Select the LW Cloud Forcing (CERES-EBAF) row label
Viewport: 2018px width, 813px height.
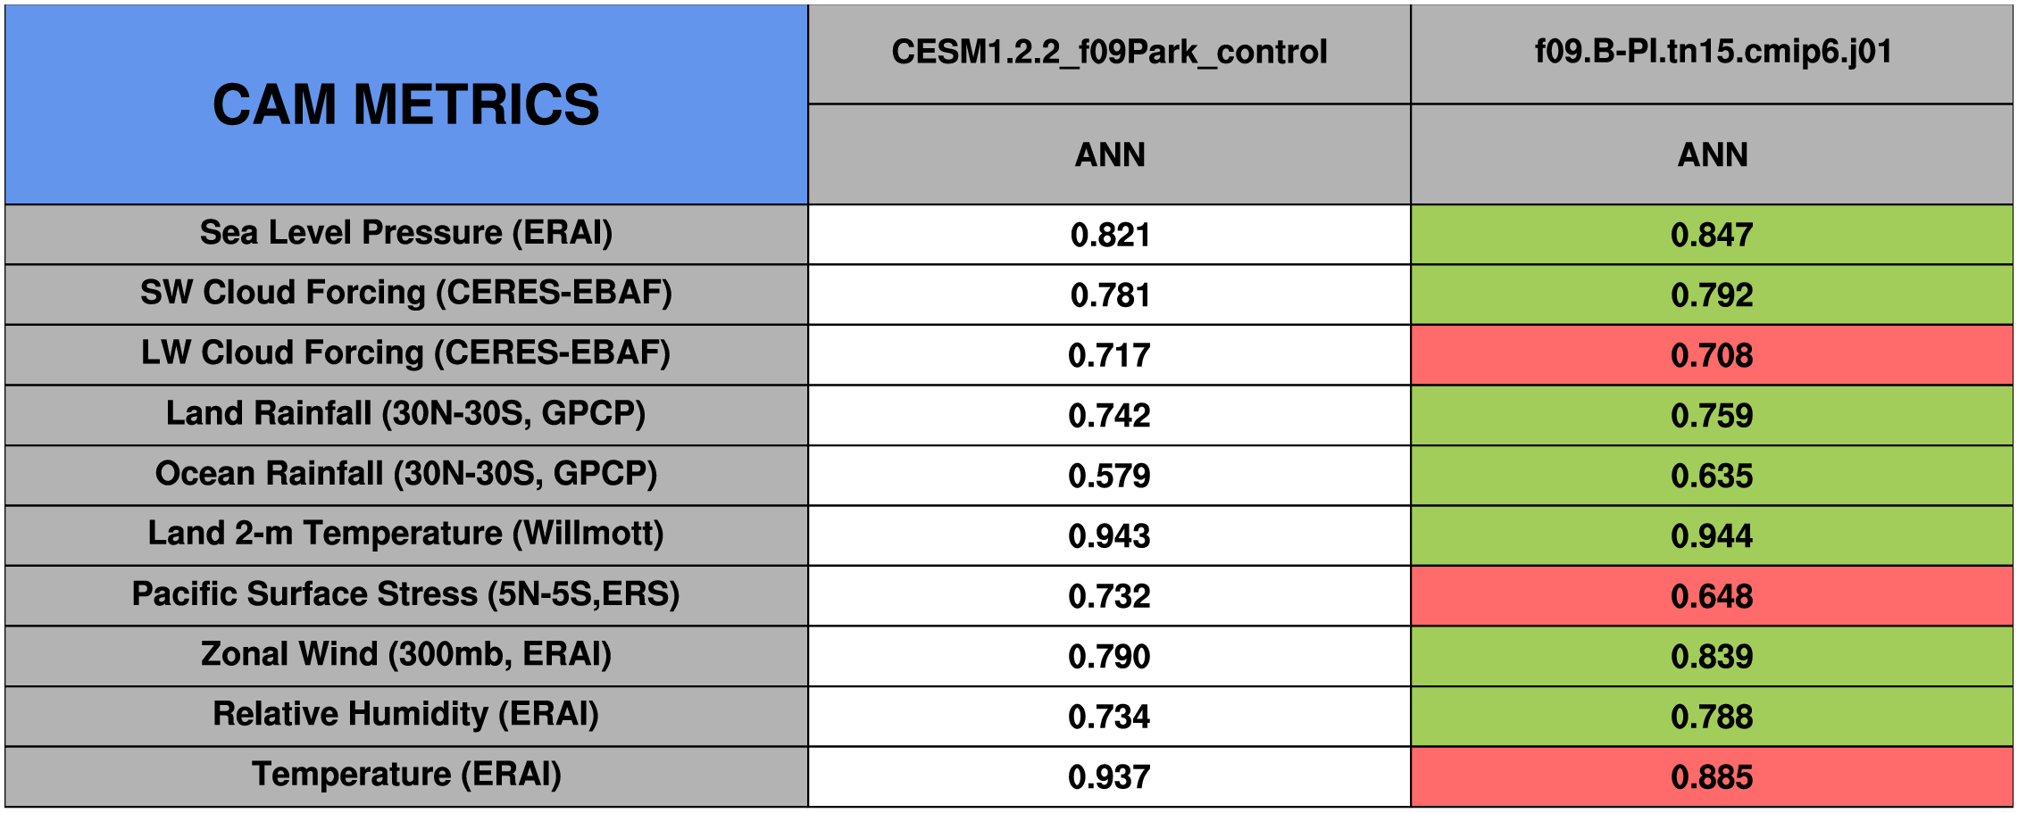[x=406, y=353]
